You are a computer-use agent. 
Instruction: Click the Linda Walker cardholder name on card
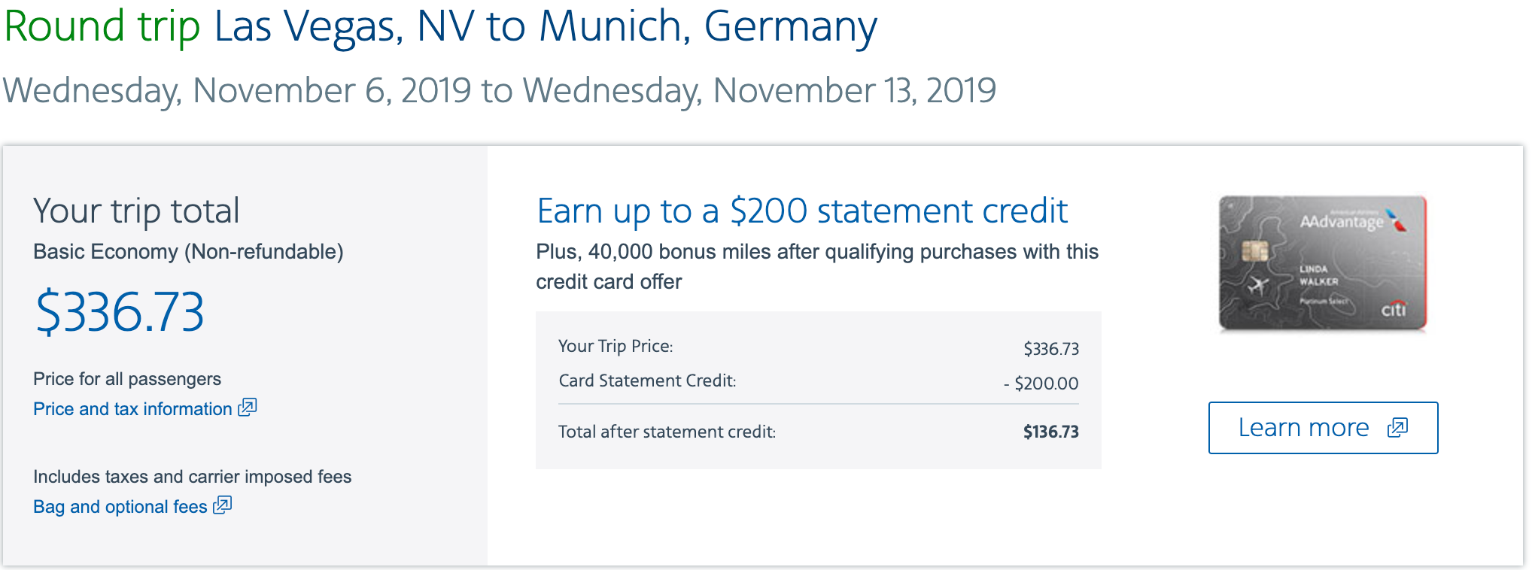[1318, 275]
